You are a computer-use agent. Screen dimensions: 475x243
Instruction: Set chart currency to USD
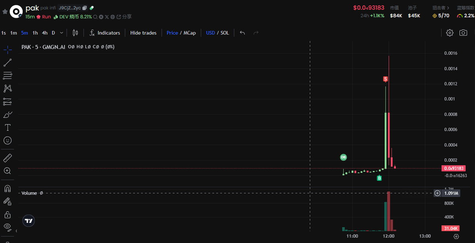coord(210,33)
